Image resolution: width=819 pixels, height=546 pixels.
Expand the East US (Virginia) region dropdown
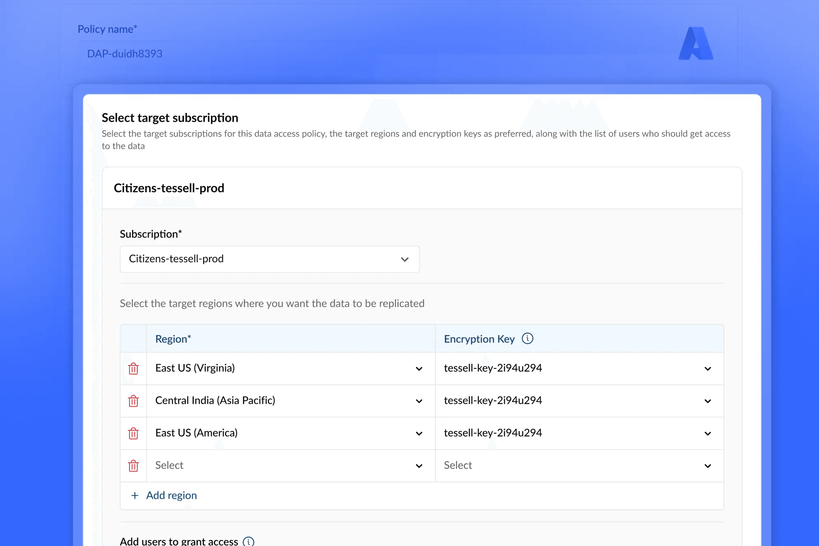(x=291, y=368)
